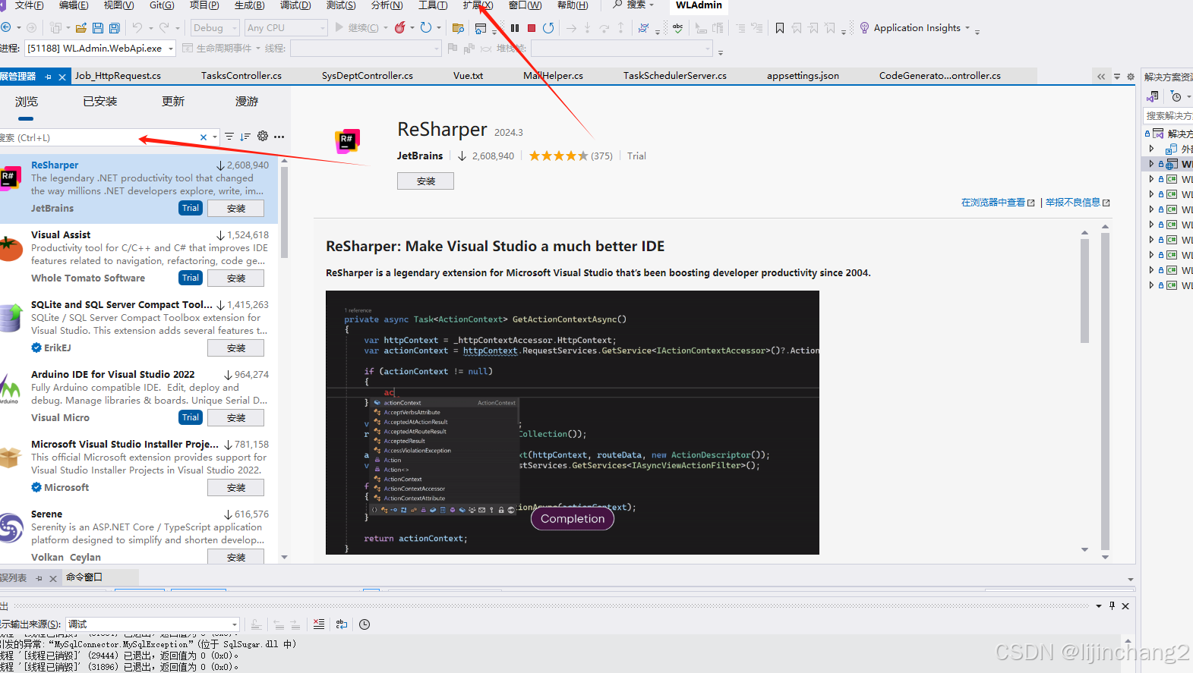Click the navigate backward arrow icon
Screen dimensions: 1193x673
[6, 28]
